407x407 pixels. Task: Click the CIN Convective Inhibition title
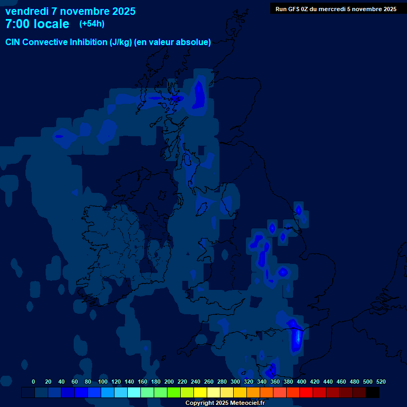point(108,42)
